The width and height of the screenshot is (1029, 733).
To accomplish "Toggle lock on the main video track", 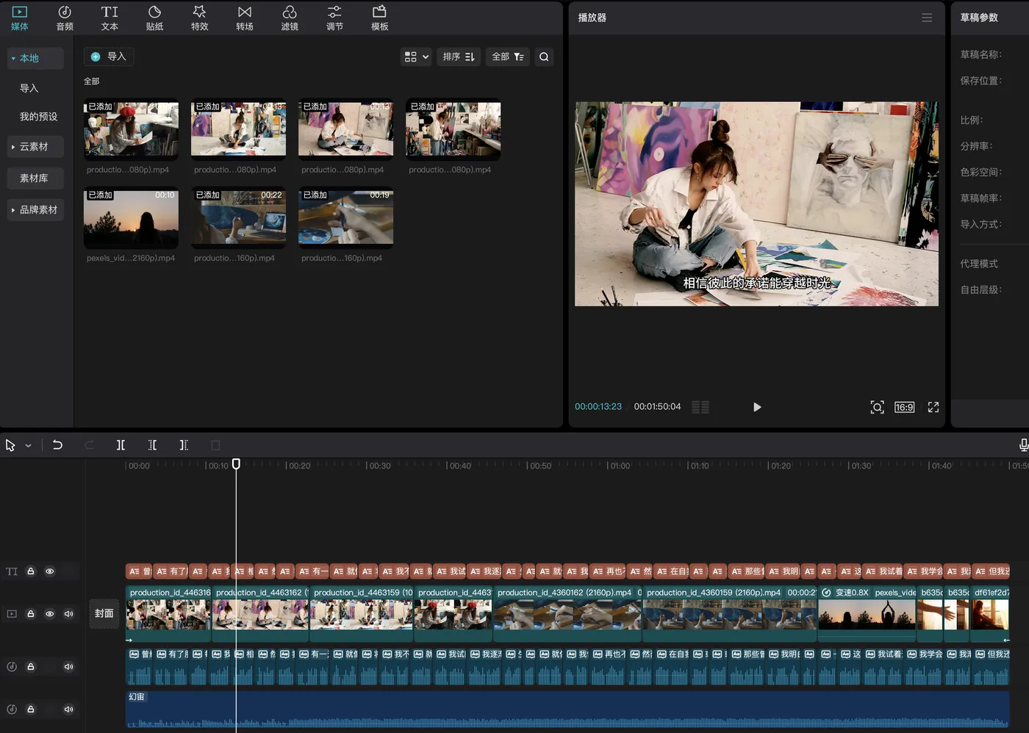I will pyautogui.click(x=31, y=614).
